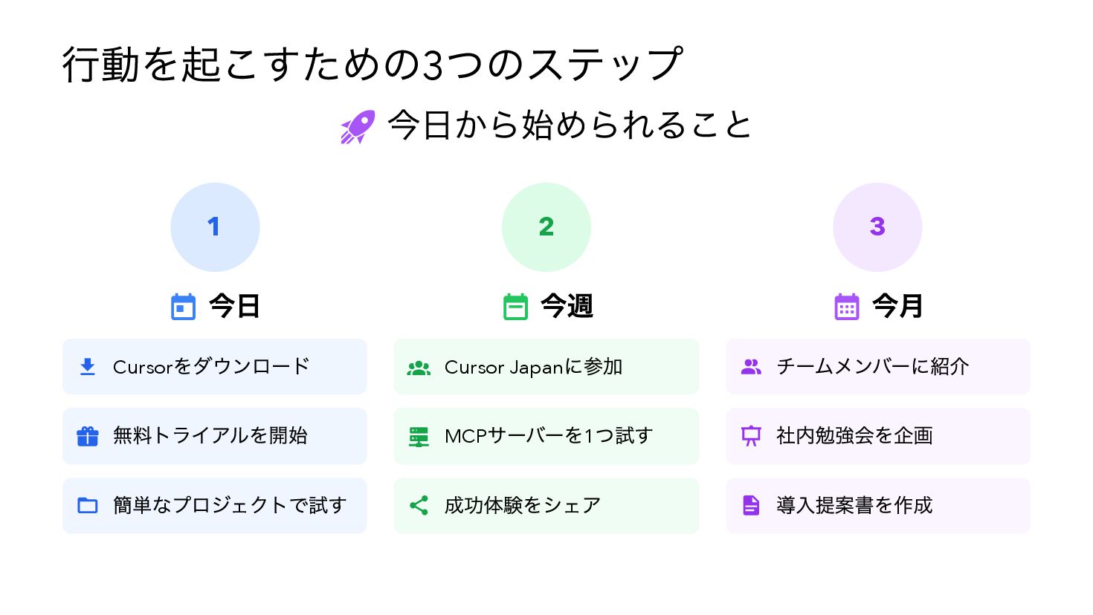Click the blue download arrow icon
Viewport: 1093px width, 615px height.
pyautogui.click(x=88, y=367)
